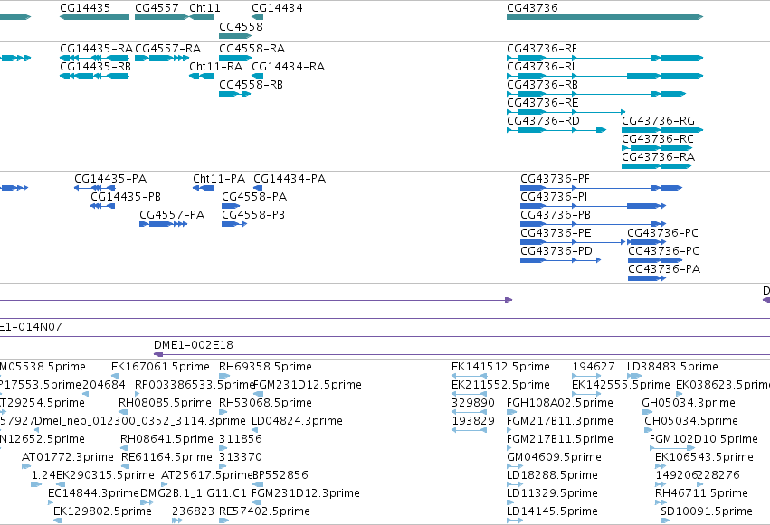Select the CG43736-PD protein label

tap(556, 251)
